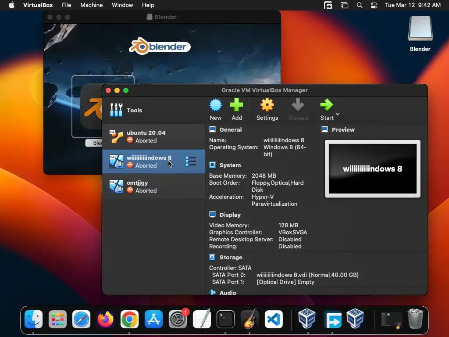Click the Display monitor icon
Screen dimensions: 449x337
pyautogui.click(x=213, y=215)
